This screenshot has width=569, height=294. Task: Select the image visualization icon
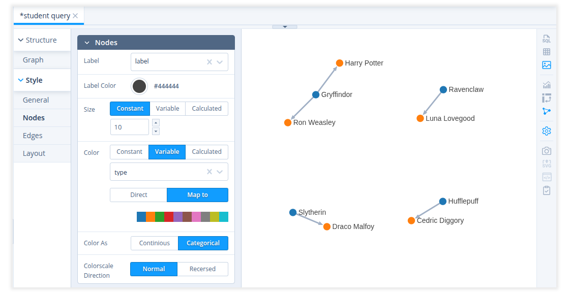(x=547, y=65)
